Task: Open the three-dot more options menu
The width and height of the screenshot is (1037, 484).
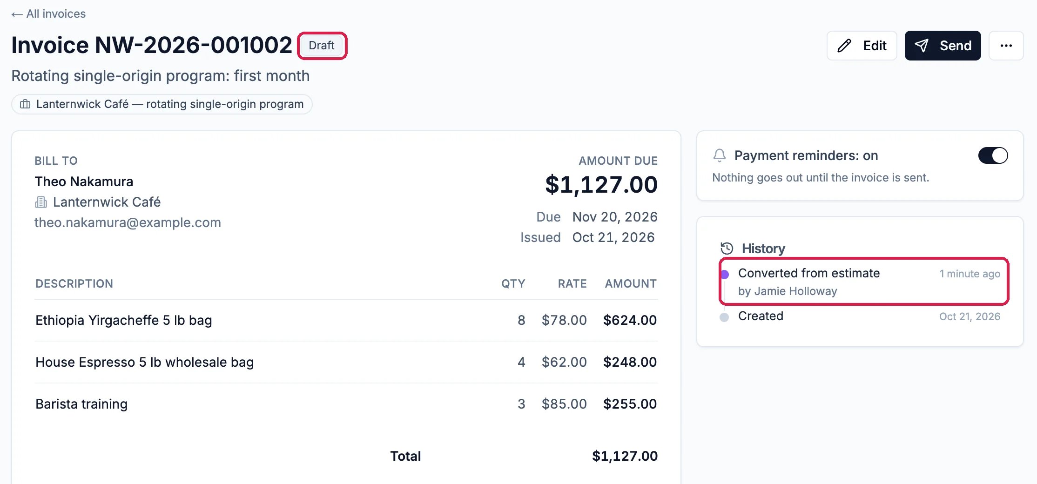Action: [1006, 46]
